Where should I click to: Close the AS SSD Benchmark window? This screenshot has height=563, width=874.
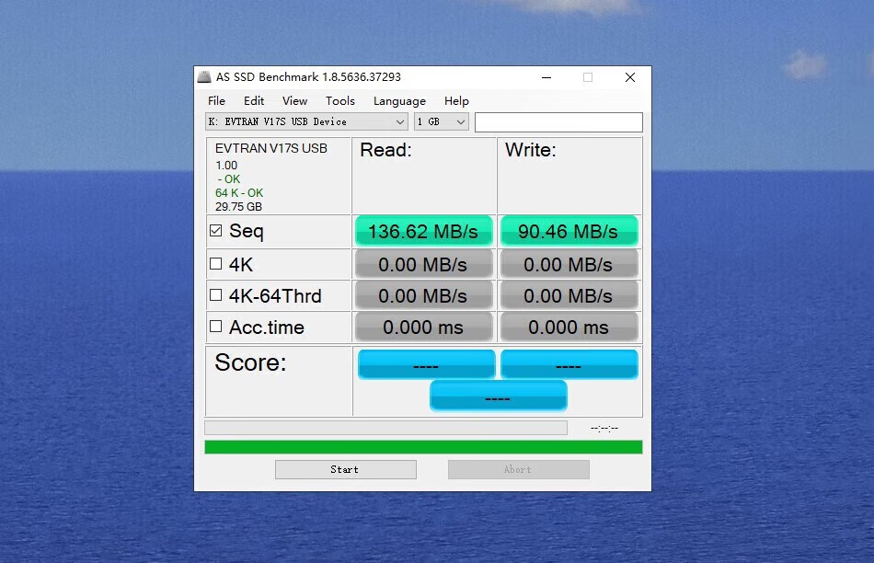[629, 77]
